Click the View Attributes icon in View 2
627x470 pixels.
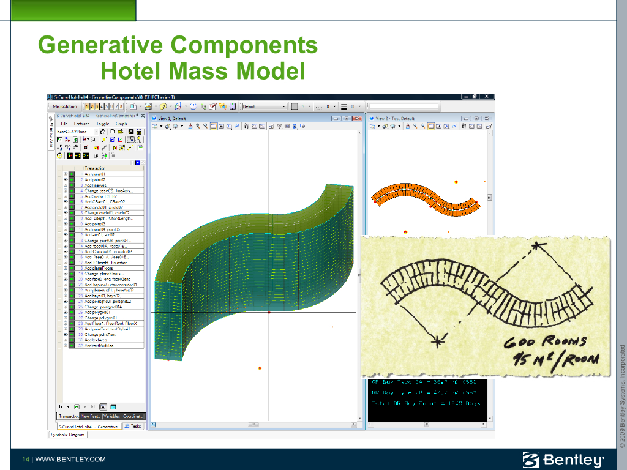point(372,126)
